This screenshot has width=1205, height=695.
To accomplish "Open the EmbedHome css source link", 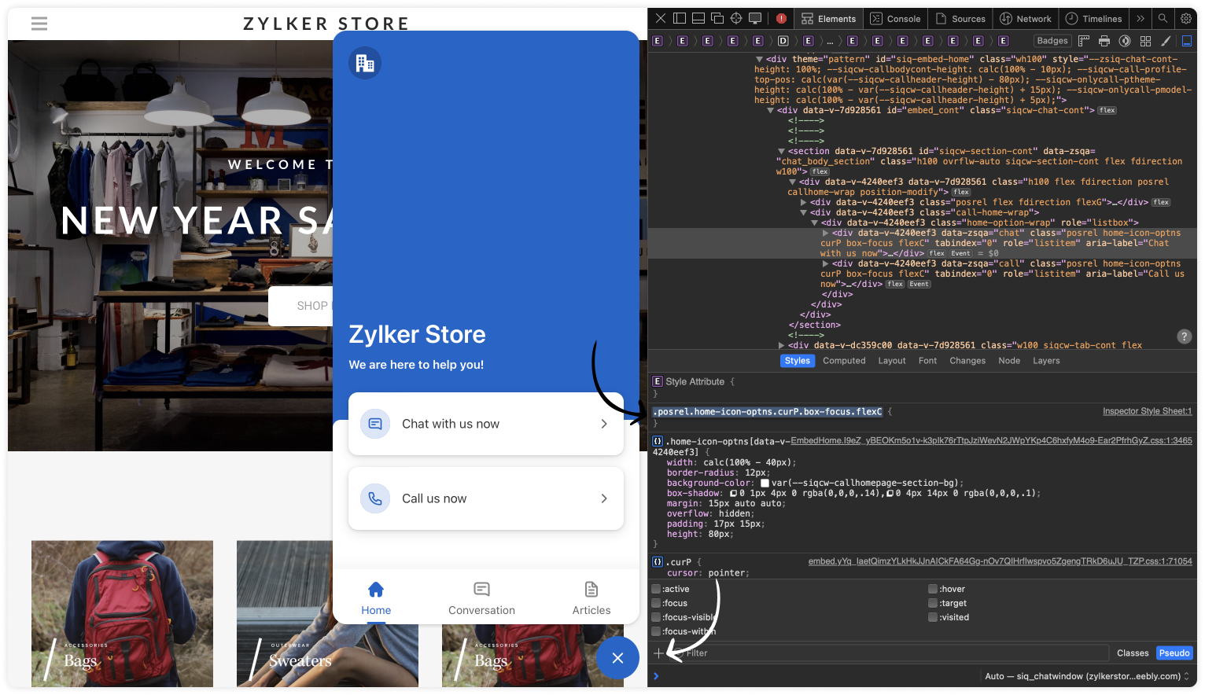I will pos(991,441).
